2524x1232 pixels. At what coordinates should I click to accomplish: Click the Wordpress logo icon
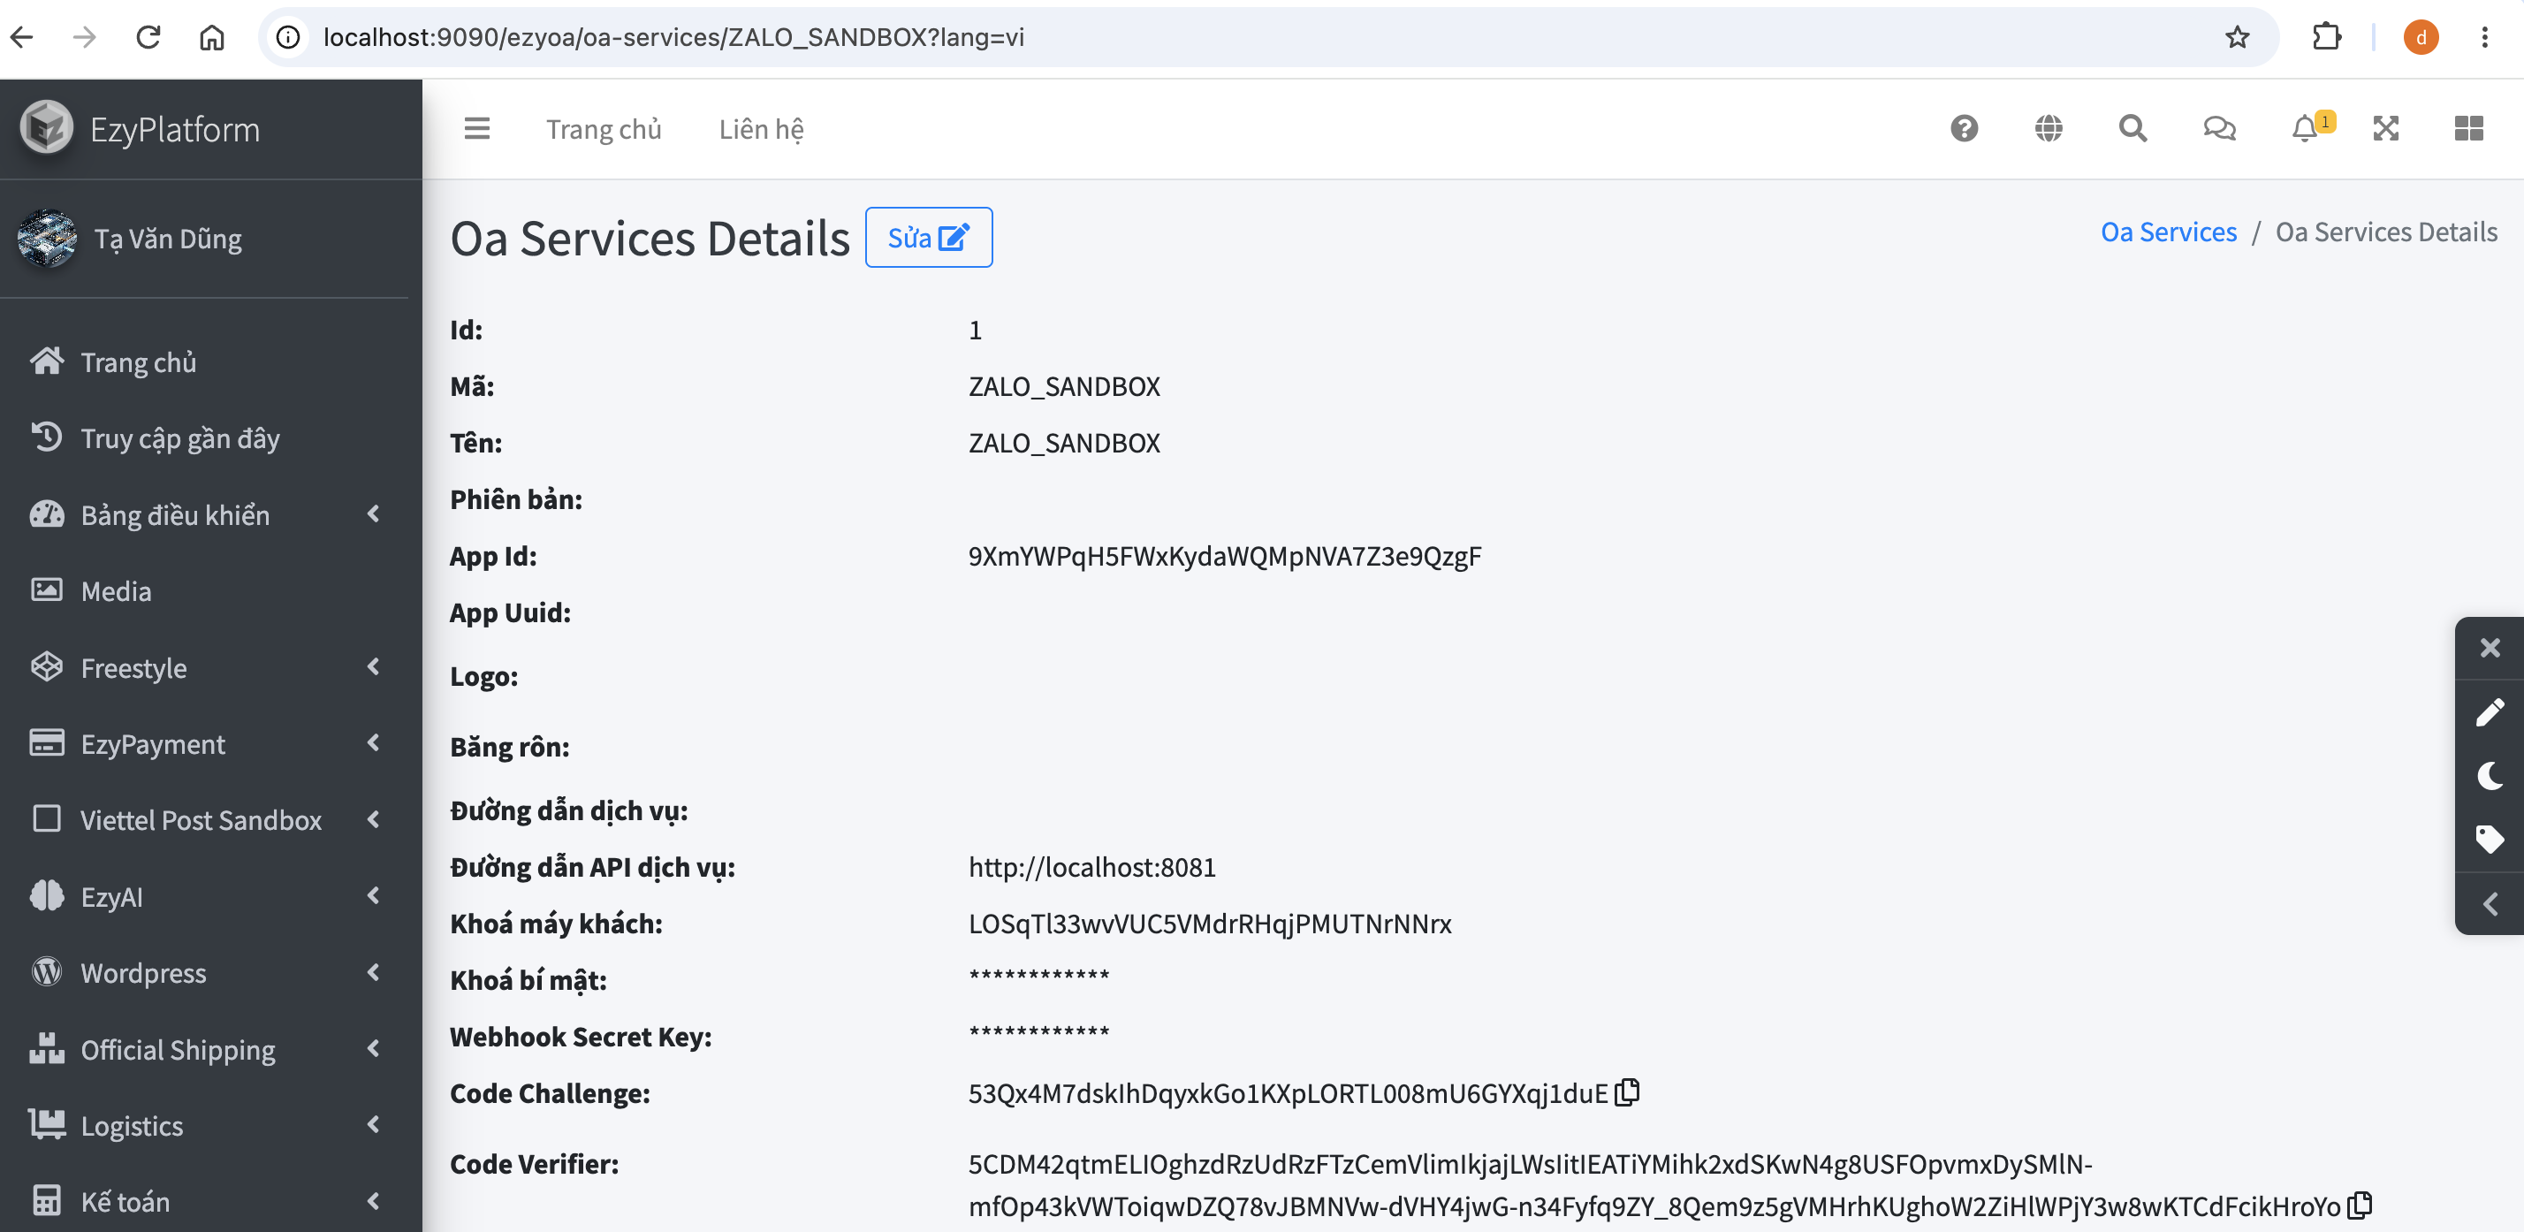[x=47, y=972]
